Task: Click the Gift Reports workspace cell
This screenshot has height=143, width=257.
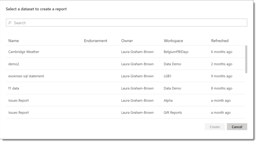Action: (x=173, y=112)
